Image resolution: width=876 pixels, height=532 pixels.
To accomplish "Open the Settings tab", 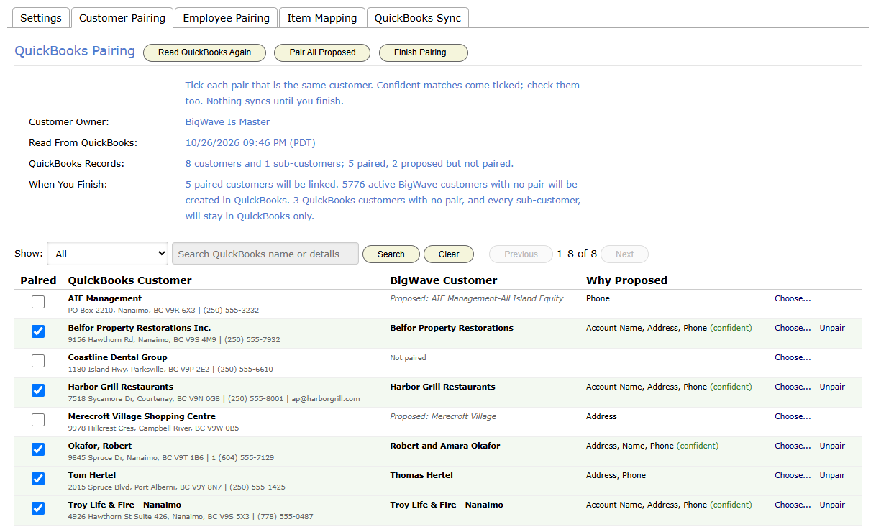I will (x=41, y=18).
